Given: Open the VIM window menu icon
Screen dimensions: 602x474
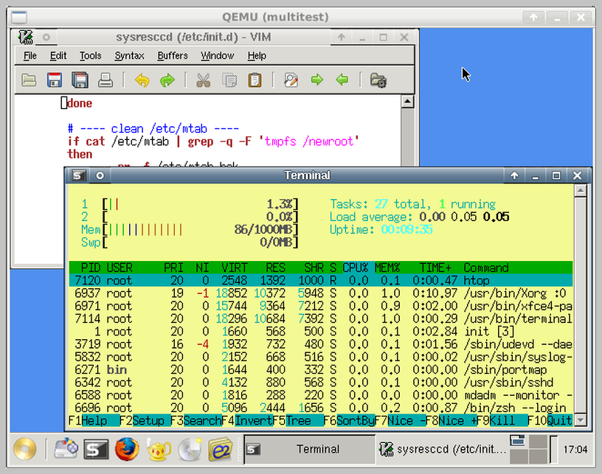Looking at the screenshot, I should (x=26, y=37).
